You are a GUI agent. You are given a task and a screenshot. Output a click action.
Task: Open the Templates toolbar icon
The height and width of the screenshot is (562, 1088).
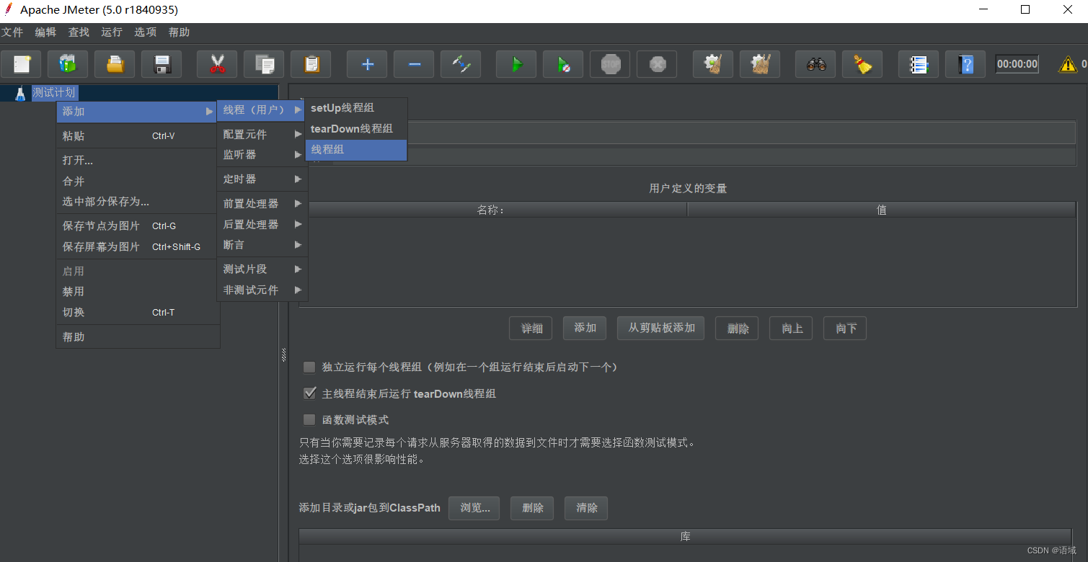click(68, 64)
